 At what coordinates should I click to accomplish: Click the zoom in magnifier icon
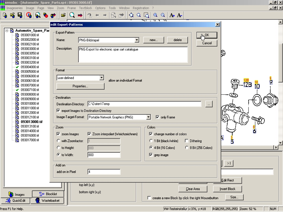pos(155,15)
